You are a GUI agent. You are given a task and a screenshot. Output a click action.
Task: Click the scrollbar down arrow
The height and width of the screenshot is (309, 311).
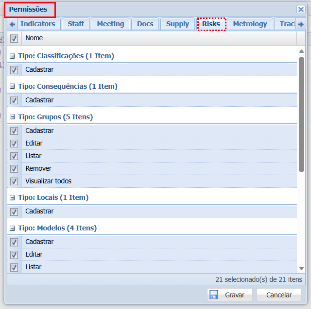click(x=301, y=268)
